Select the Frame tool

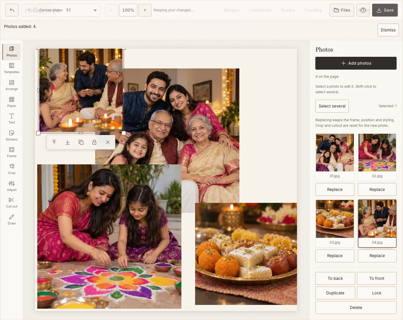pyautogui.click(x=12, y=152)
